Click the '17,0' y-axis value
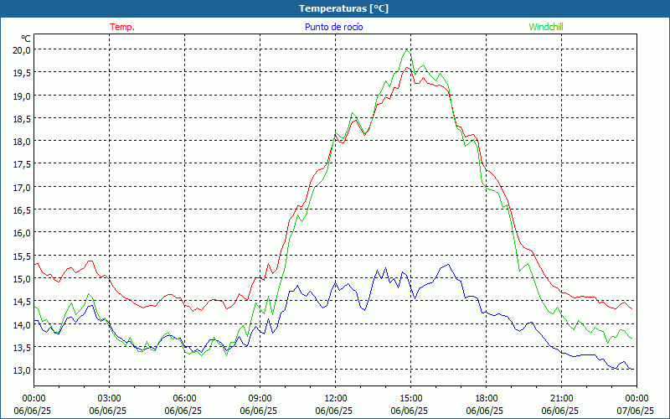Viewport: 670px width, 419px height. [22, 187]
